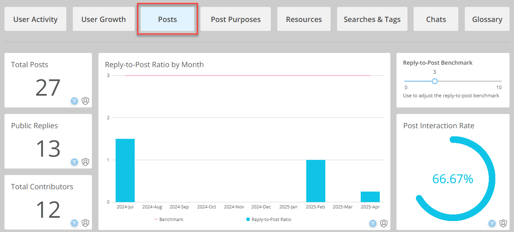Click shield icon on Public Replies card

click(x=85, y=162)
